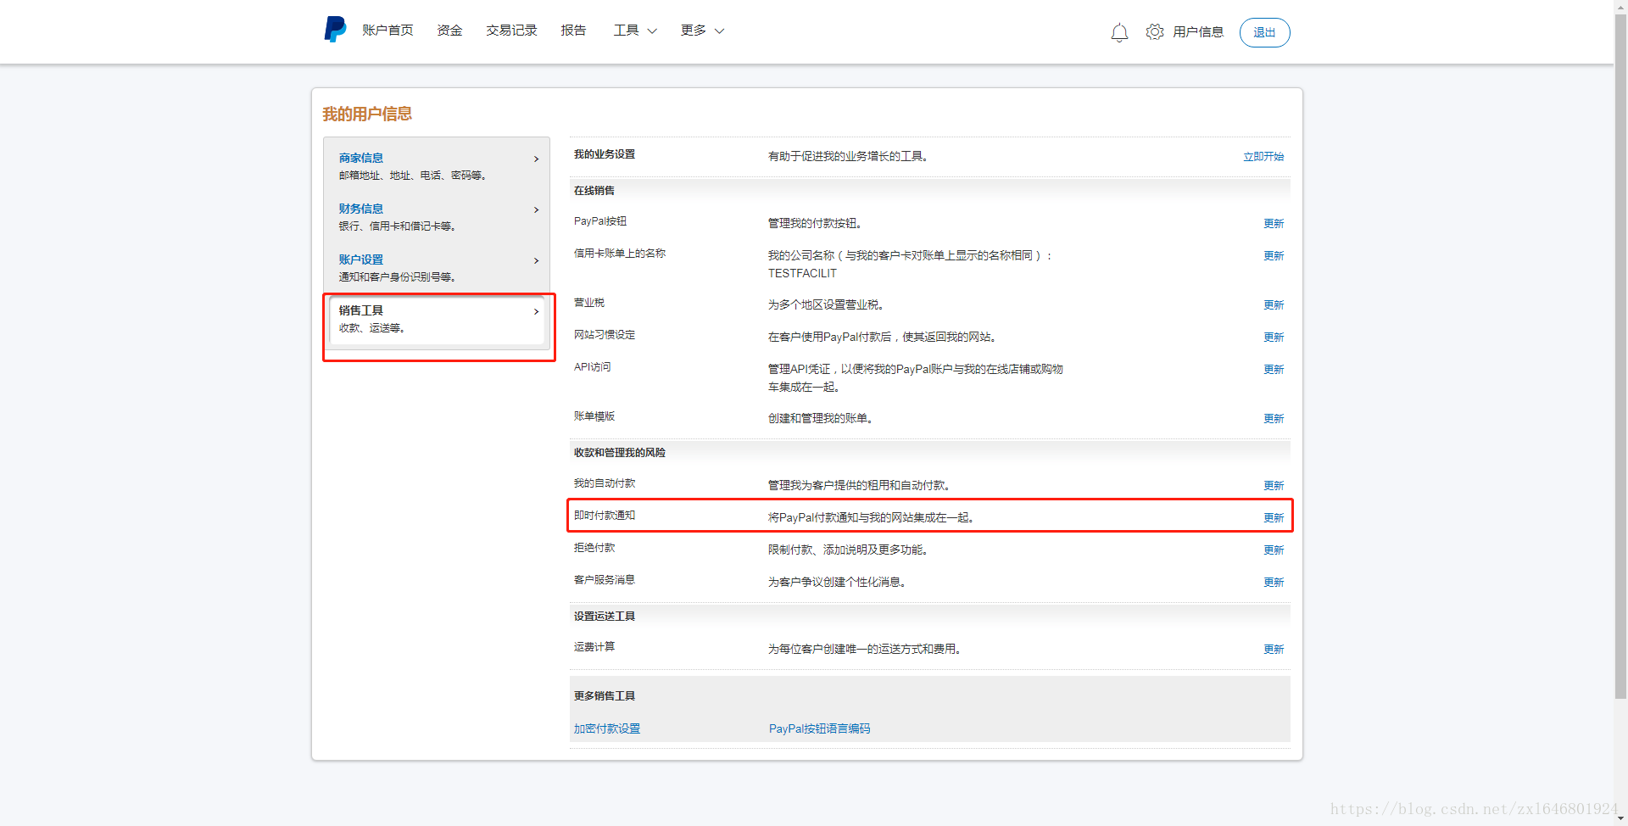Click the 退出 logout button
Viewport: 1628px width, 826px height.
tap(1264, 32)
